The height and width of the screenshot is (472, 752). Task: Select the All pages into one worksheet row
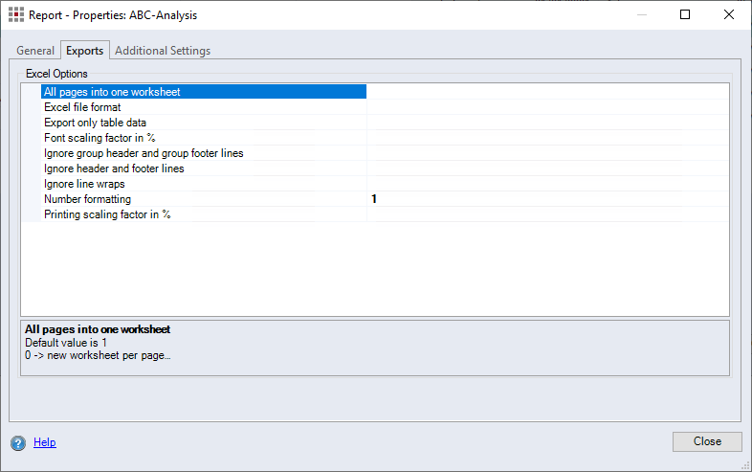click(x=112, y=92)
